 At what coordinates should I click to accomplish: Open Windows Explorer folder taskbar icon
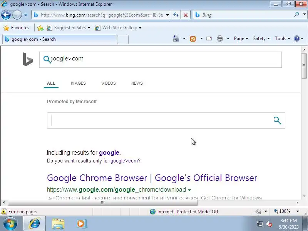(x=58, y=224)
